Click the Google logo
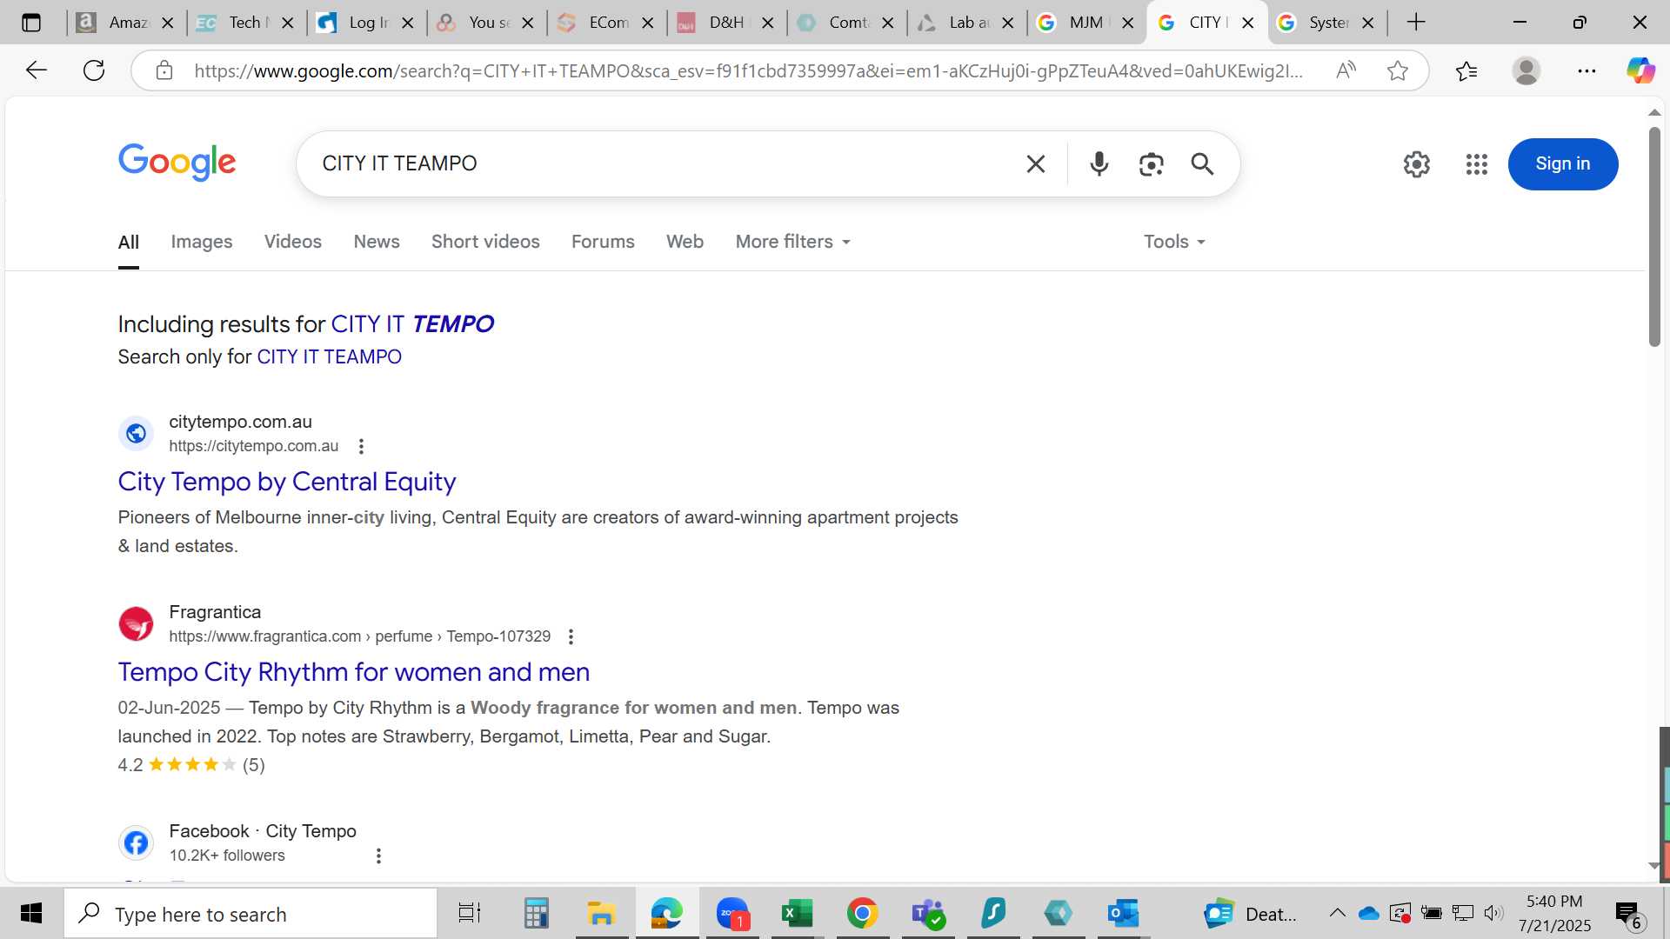1670x939 pixels. [177, 163]
